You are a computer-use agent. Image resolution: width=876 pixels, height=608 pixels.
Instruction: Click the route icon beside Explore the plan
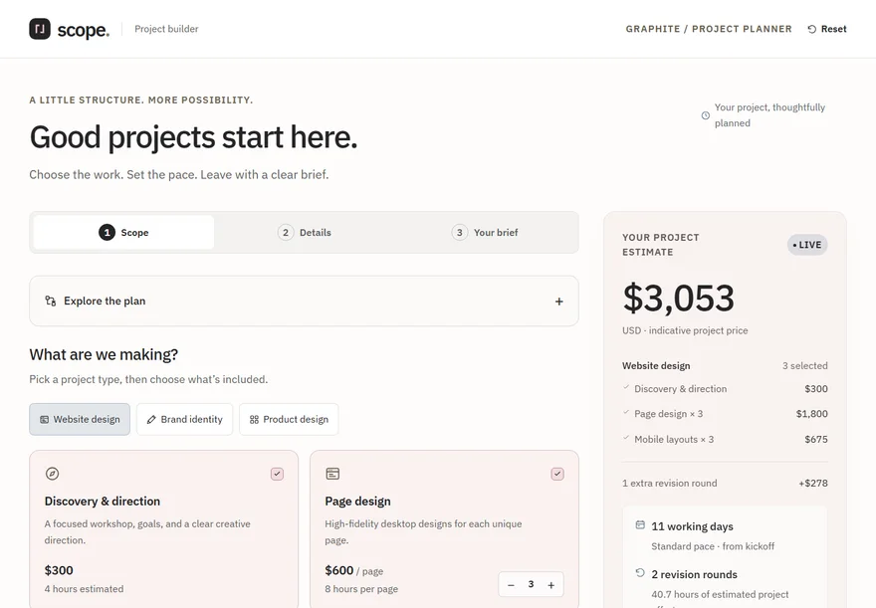51,301
